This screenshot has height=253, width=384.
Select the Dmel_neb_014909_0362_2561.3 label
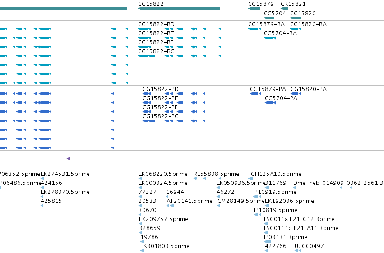click(x=338, y=183)
